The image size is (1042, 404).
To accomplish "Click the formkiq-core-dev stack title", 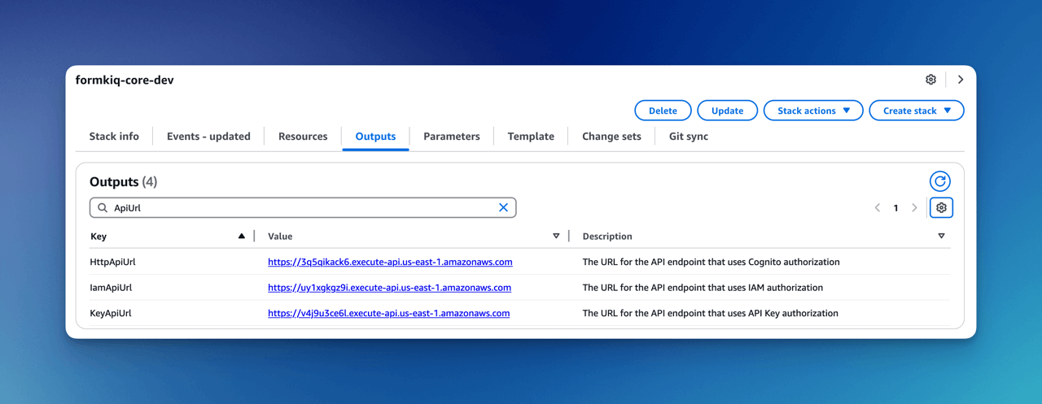I will pyautogui.click(x=125, y=80).
